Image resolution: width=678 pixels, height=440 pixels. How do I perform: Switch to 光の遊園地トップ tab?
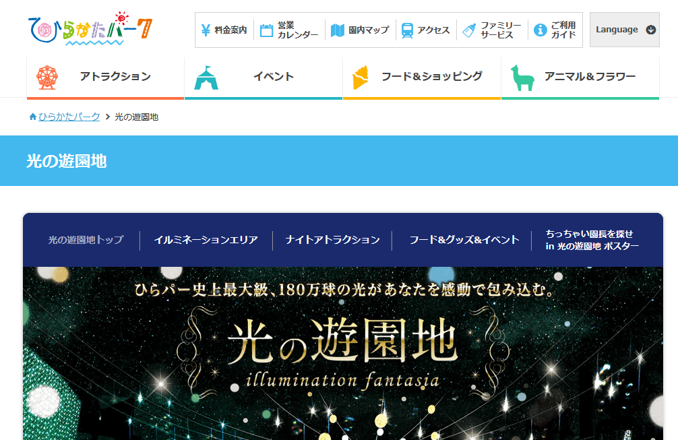click(x=86, y=240)
